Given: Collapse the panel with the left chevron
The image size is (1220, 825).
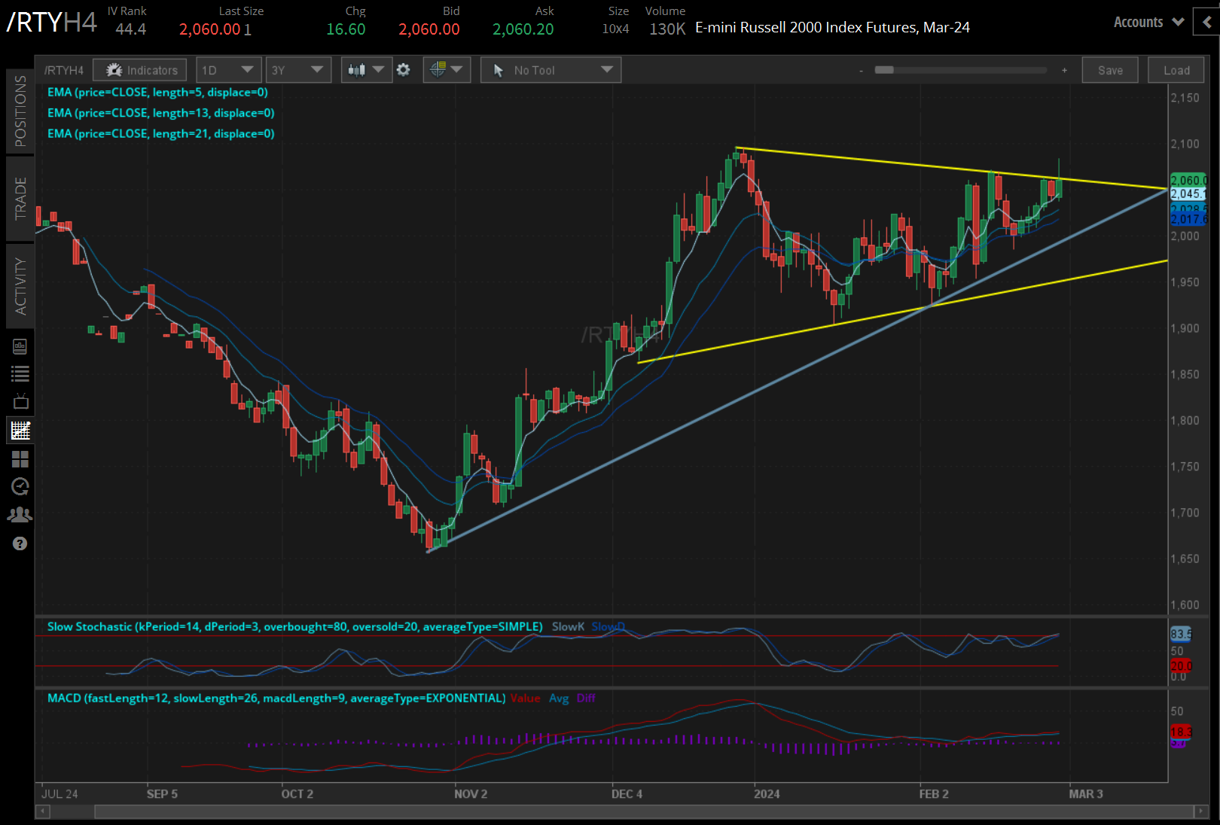Looking at the screenshot, I should (1206, 23).
